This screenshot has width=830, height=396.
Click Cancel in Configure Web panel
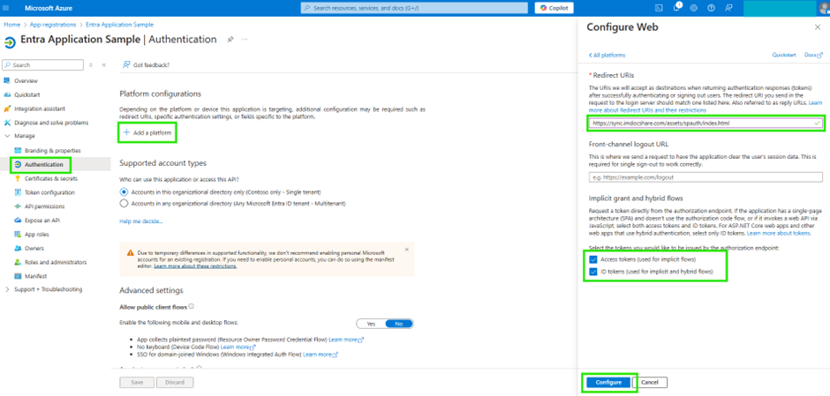pos(650,382)
